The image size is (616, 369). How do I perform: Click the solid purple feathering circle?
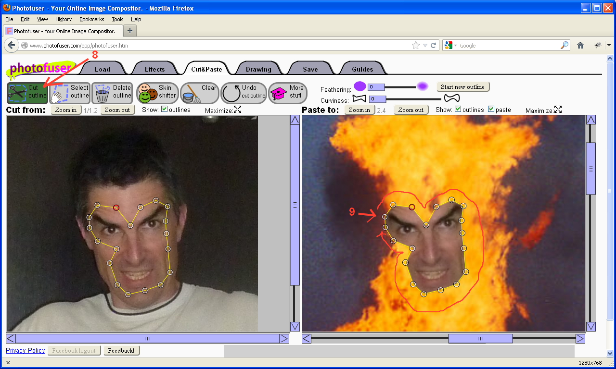(360, 86)
